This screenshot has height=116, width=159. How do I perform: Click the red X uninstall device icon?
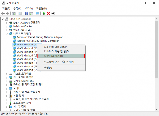pyautogui.click(x=48, y=13)
